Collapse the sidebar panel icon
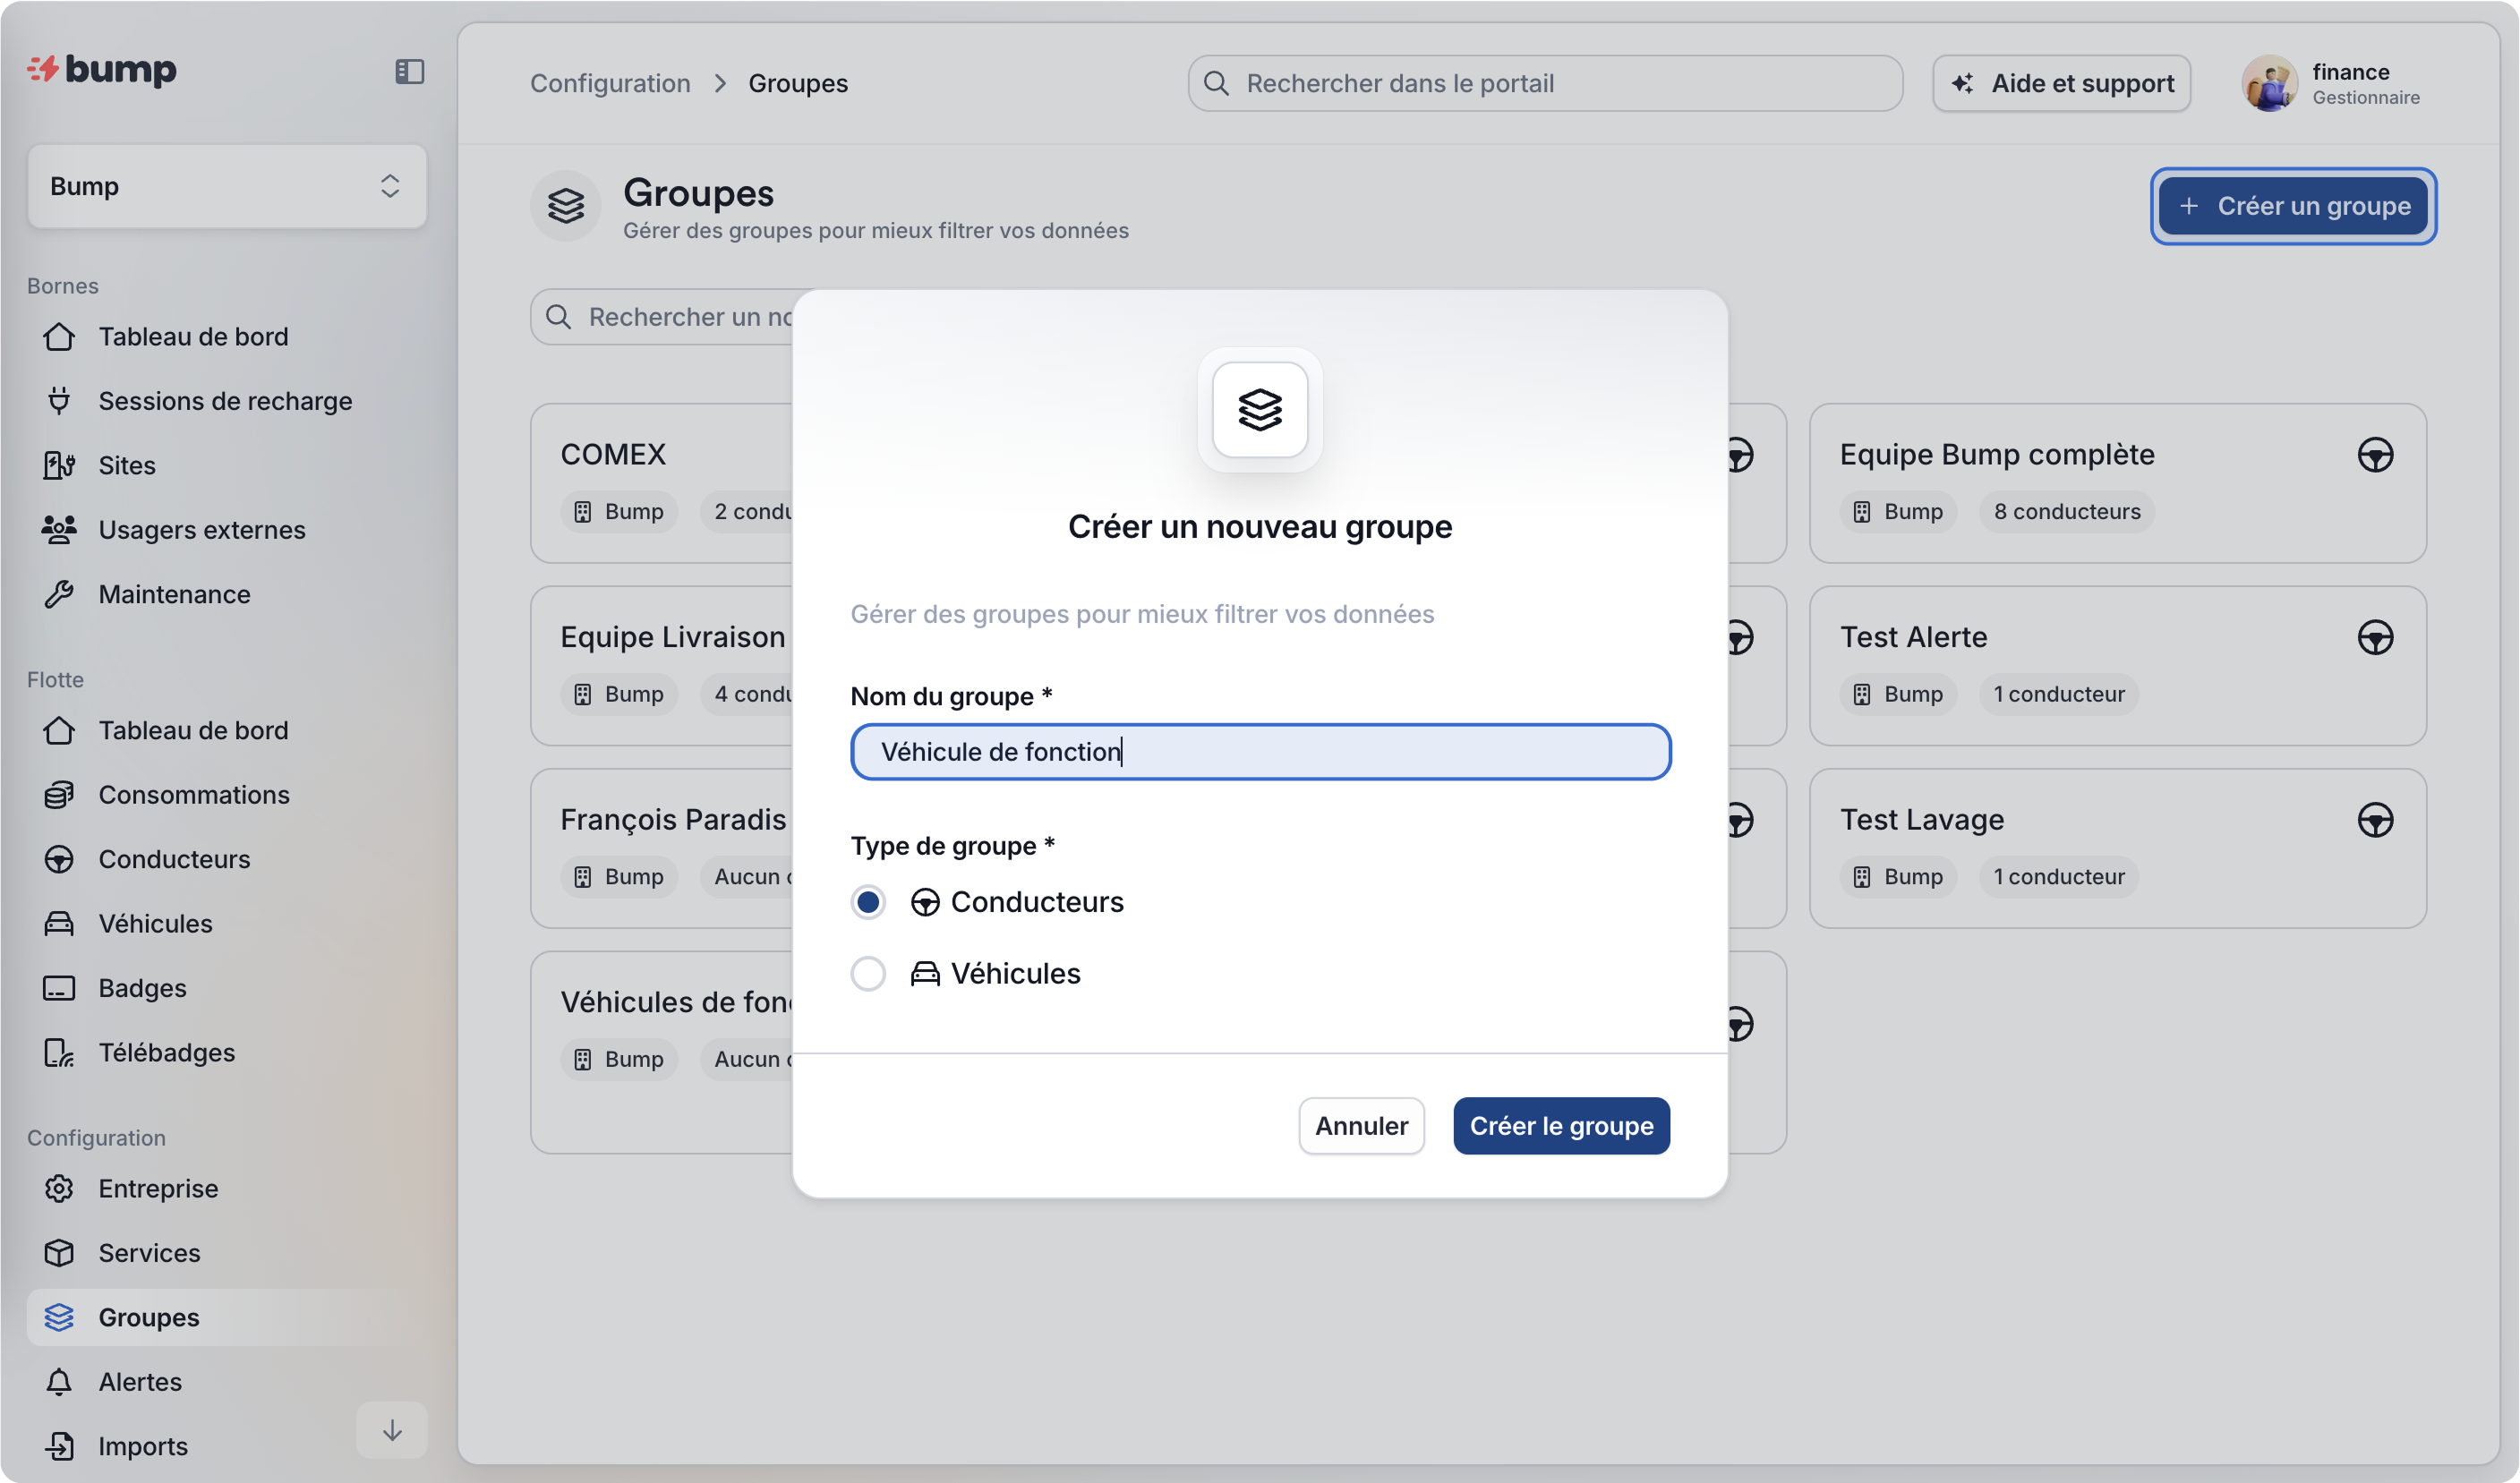 click(409, 71)
